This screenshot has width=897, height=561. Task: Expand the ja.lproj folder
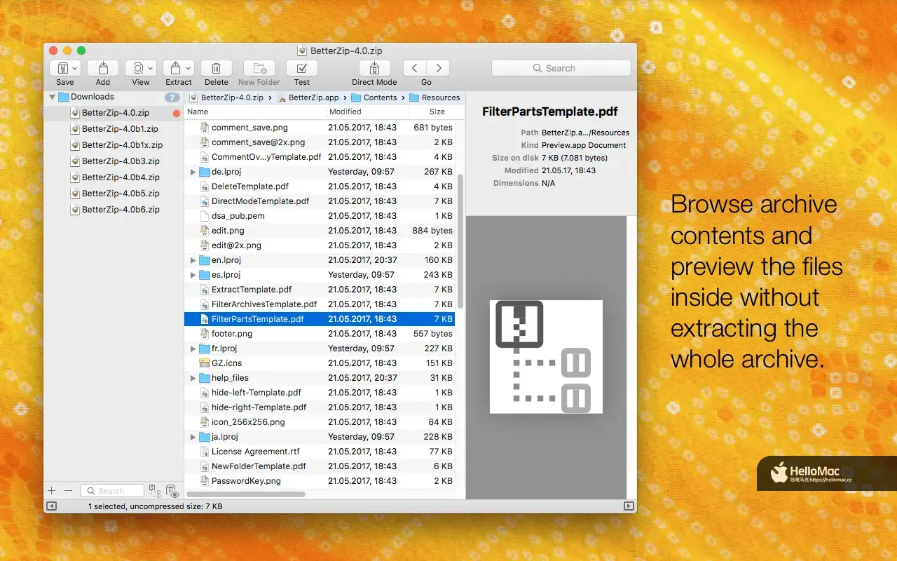(193, 437)
